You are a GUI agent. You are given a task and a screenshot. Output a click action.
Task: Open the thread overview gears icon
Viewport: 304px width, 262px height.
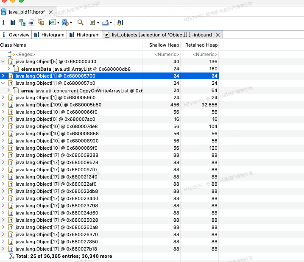[41, 22]
